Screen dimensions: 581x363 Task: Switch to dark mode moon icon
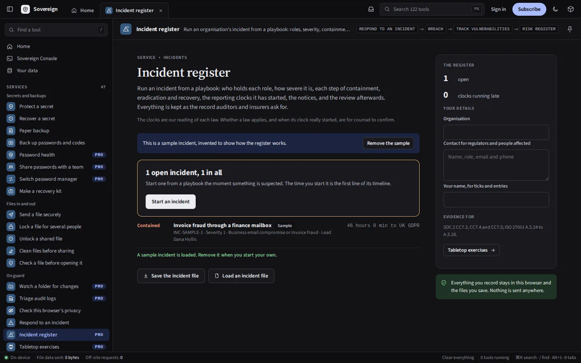[556, 9]
